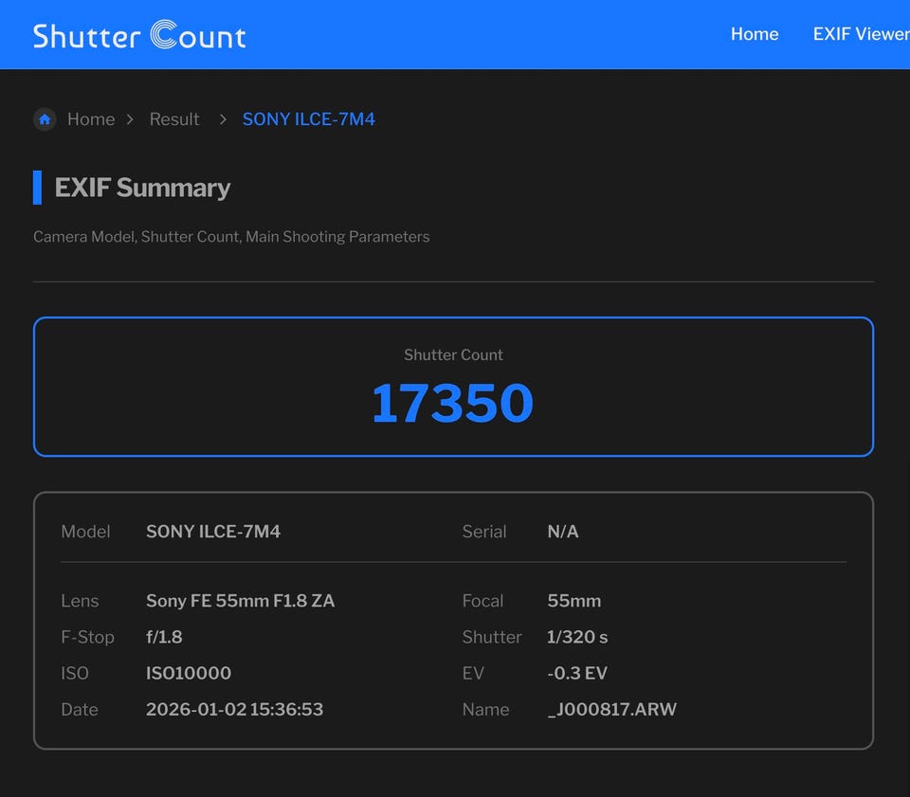Click the model value SONY ILCE-7M4
Image resolution: width=910 pixels, height=797 pixels.
(x=213, y=532)
